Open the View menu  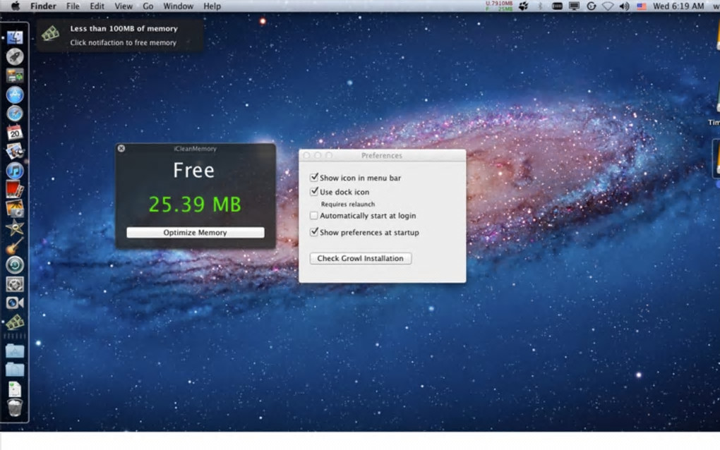click(x=124, y=6)
